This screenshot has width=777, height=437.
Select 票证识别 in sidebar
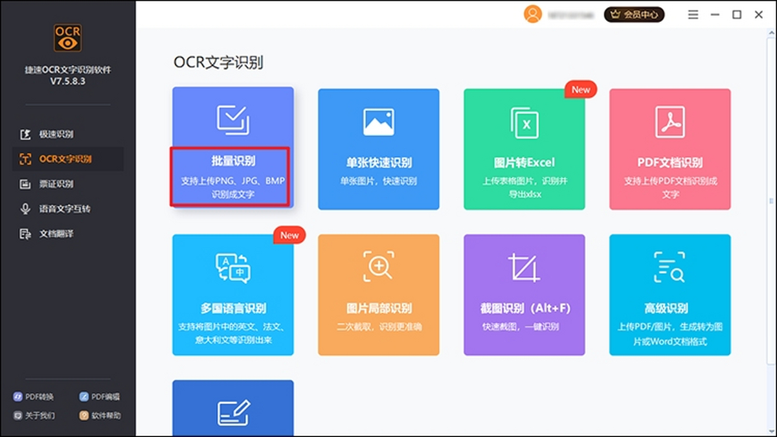coord(68,184)
